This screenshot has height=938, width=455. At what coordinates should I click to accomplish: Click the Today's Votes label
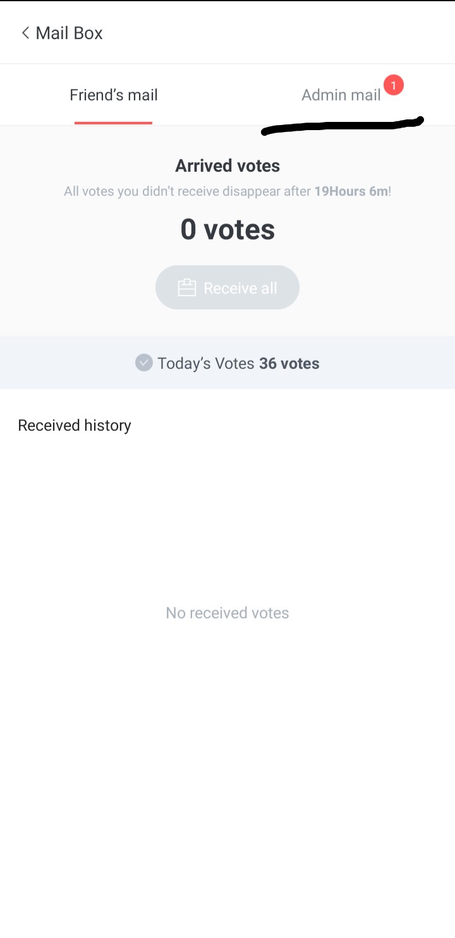click(x=206, y=364)
